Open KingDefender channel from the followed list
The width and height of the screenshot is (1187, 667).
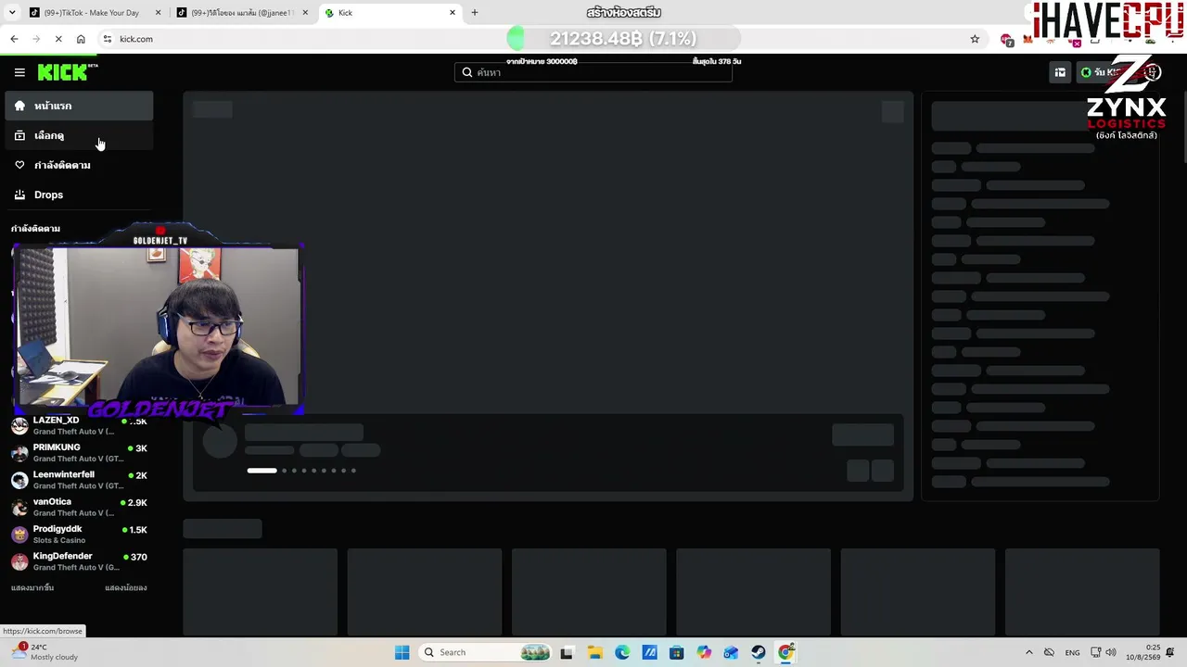79,561
